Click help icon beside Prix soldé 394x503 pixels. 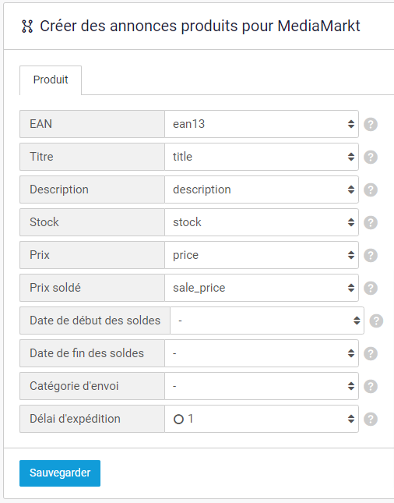coord(371,288)
